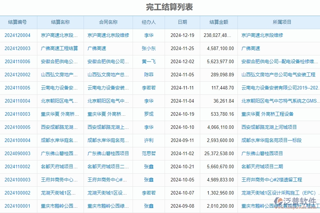Open settlement record 2024110006
Viewport: 320px width, 213px height.
click(18, 61)
